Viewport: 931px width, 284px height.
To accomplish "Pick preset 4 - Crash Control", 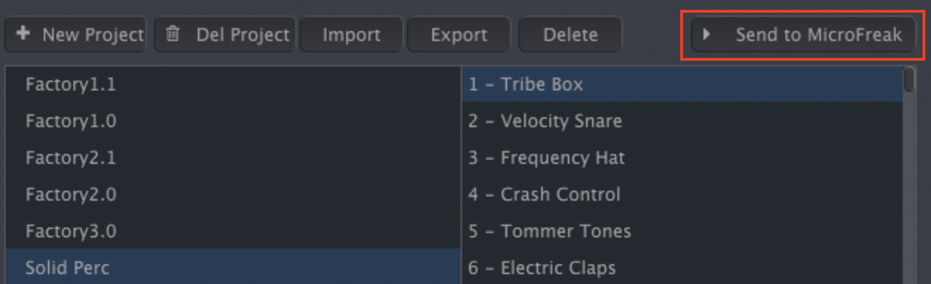I will (682, 194).
